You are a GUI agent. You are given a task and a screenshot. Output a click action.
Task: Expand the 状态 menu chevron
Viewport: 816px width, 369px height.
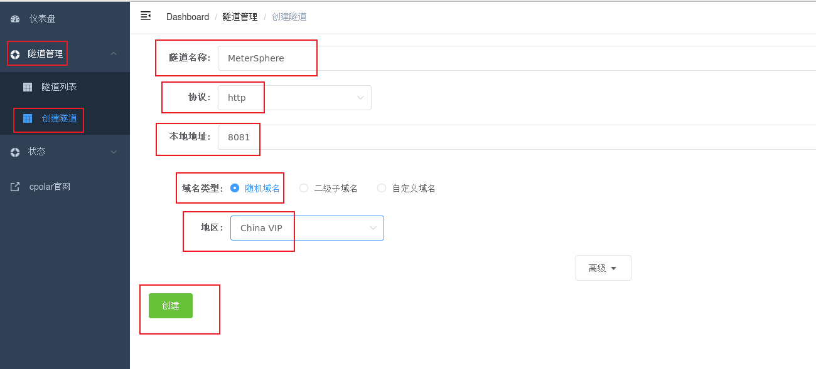coord(114,152)
